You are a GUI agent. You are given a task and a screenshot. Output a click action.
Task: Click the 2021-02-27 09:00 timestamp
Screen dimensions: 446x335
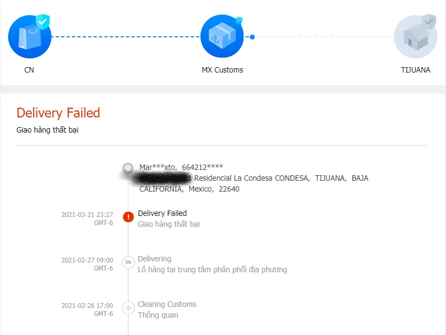[x=87, y=260]
